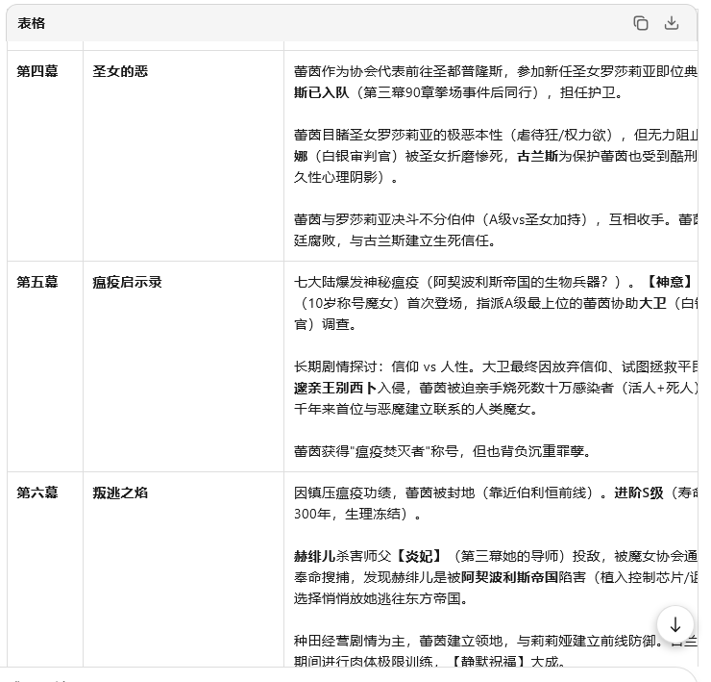The width and height of the screenshot is (711, 682).
Task: Click the line 廷腐败，与古兰斯建立生死信任
Action: pos(395,240)
